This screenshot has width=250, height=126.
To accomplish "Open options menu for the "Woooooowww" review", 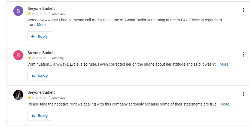I will 243,10.
